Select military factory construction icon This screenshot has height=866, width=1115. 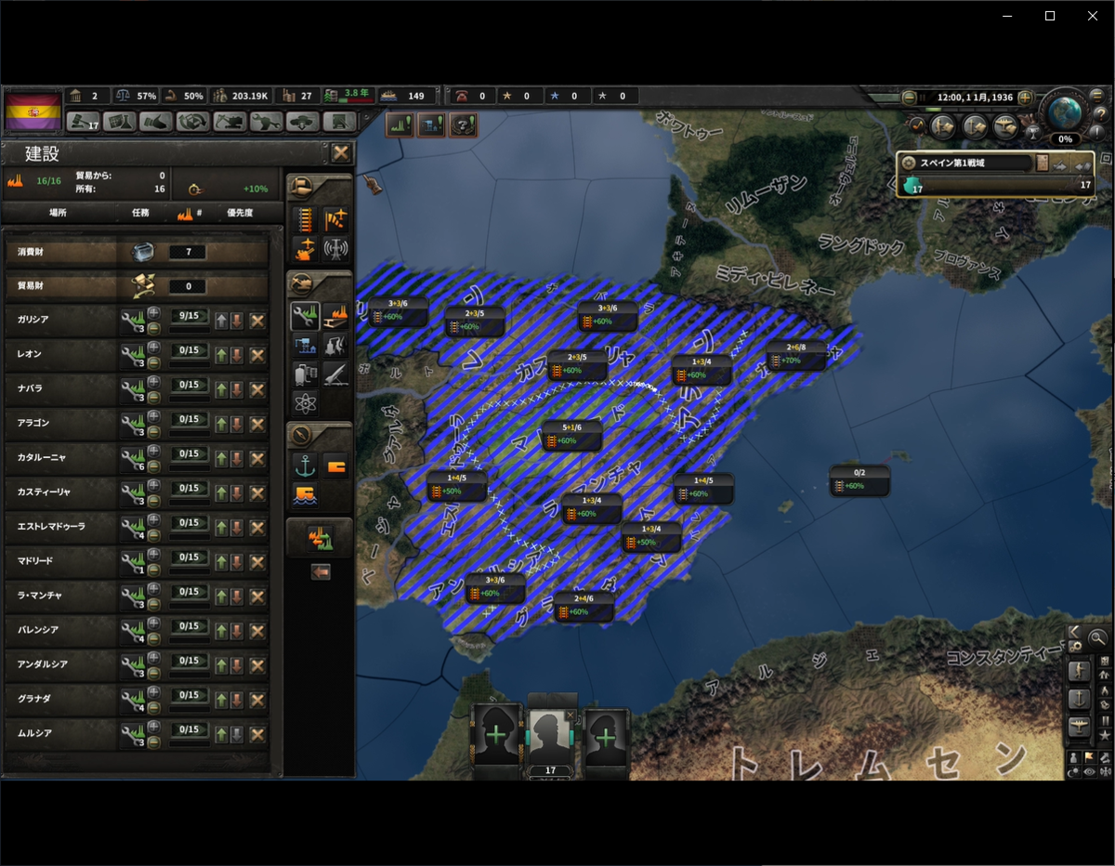(335, 316)
